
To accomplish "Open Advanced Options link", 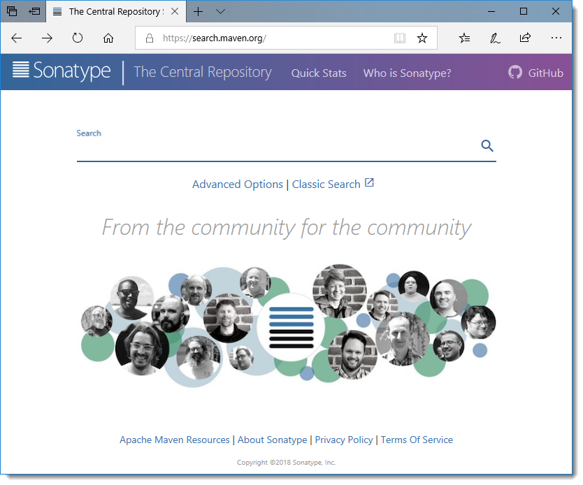I will coord(238,184).
